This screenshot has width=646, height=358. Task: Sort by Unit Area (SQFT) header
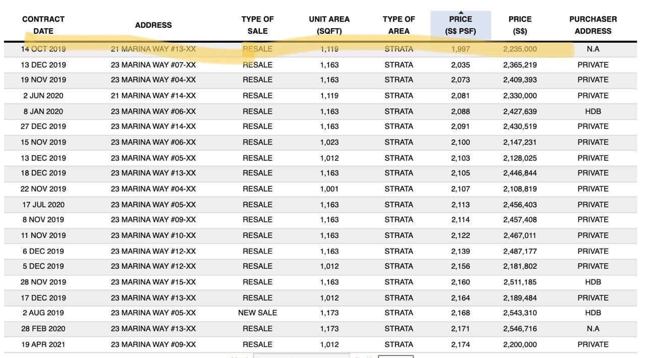329,25
